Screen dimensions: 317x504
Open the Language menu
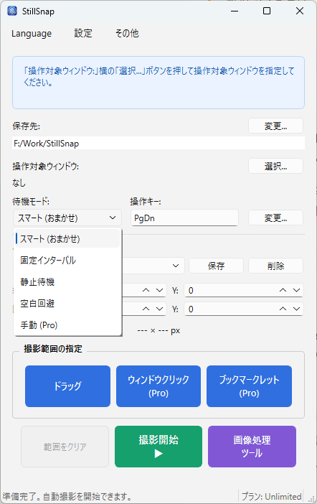click(x=32, y=34)
